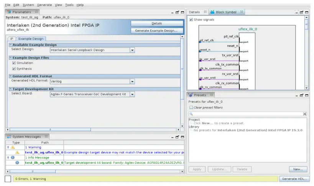314x186 pixels.
Task: Click the Parameters horizontal scrollbar thumb
Action: [x=50, y=130]
